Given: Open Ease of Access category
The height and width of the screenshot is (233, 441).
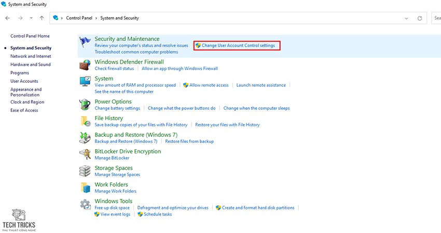Looking at the screenshot, I should 24,110.
